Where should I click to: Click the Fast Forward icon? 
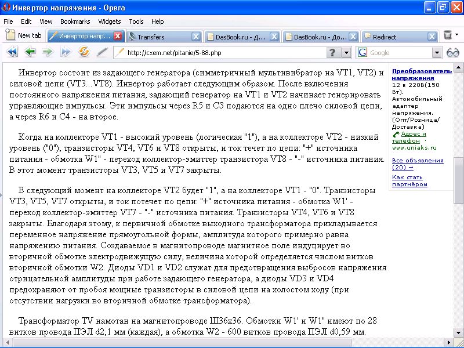66,52
